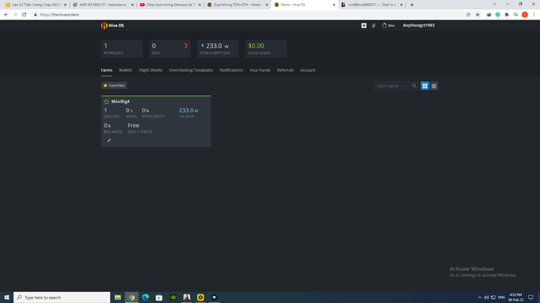Toggle MiniRig4 favorite star
Screen dimensions: 540x303
click(106, 102)
